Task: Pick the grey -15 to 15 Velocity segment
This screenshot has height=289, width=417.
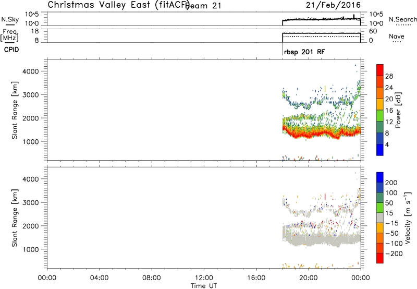Action: [x=380, y=218]
